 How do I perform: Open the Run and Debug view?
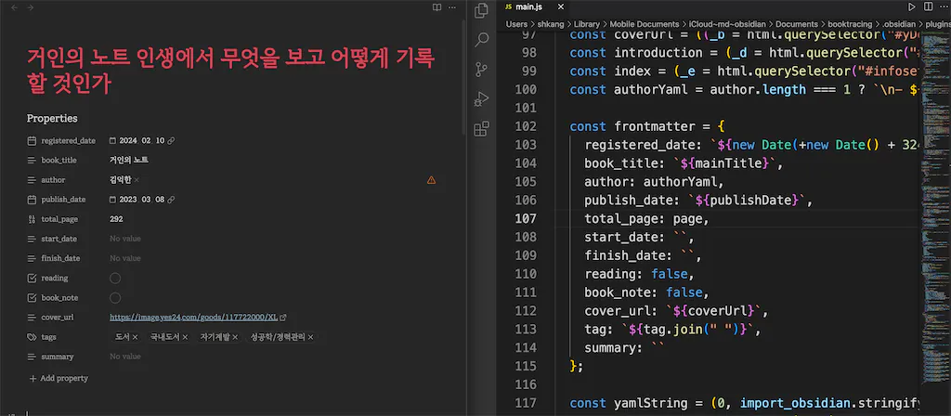[481, 98]
